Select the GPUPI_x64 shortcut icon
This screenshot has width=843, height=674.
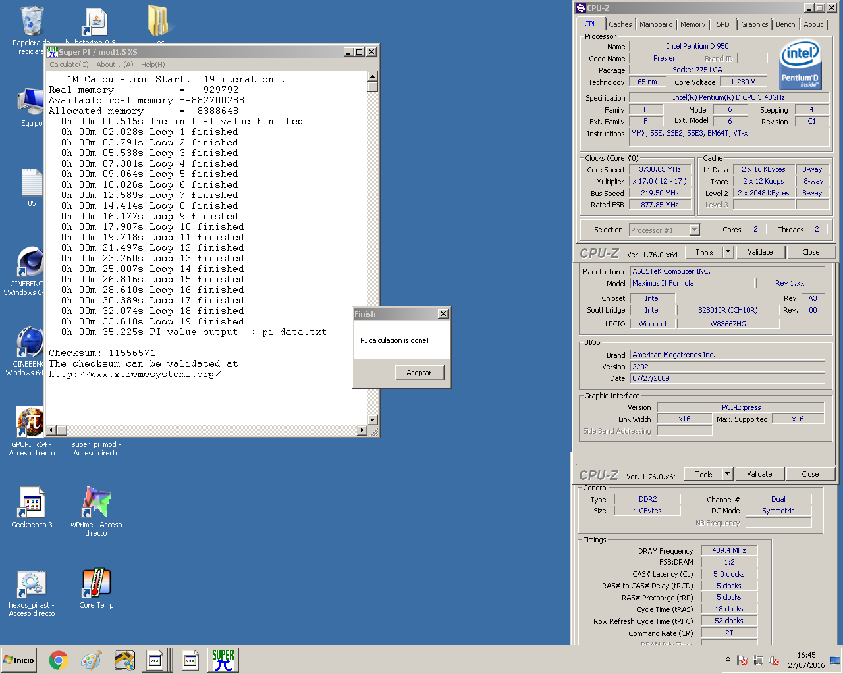[31, 422]
